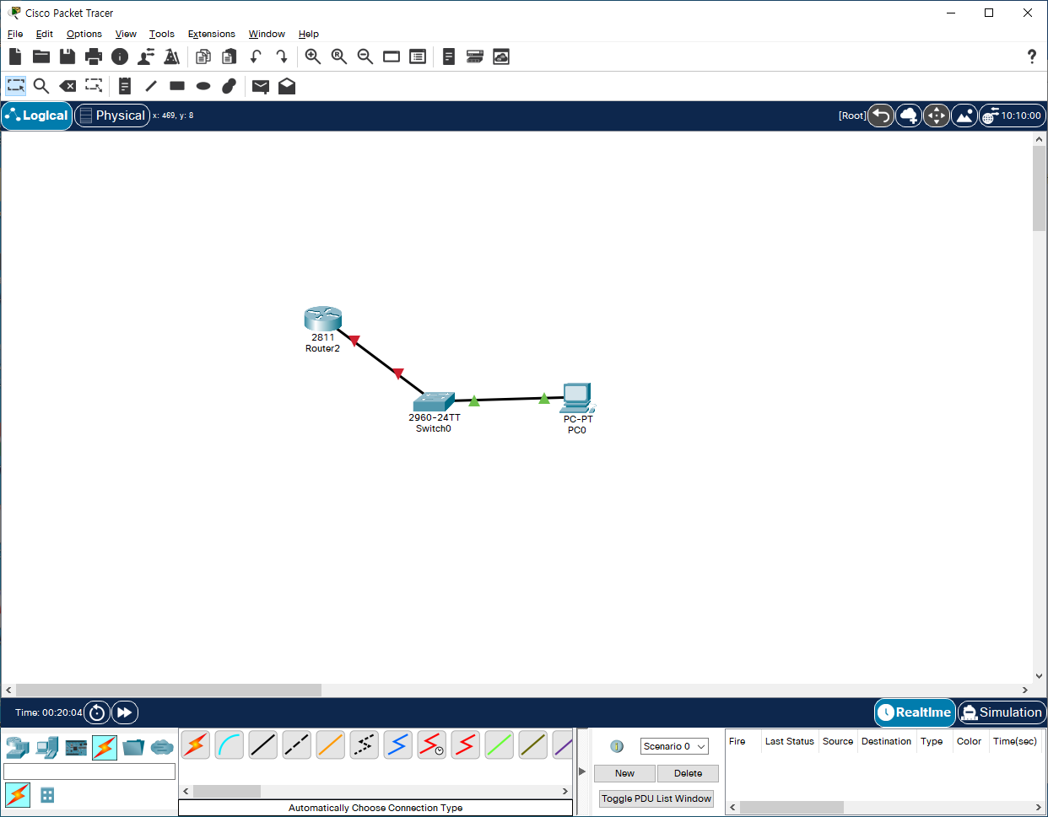
Task: Switch to Logical workspace view
Action: 37,116
